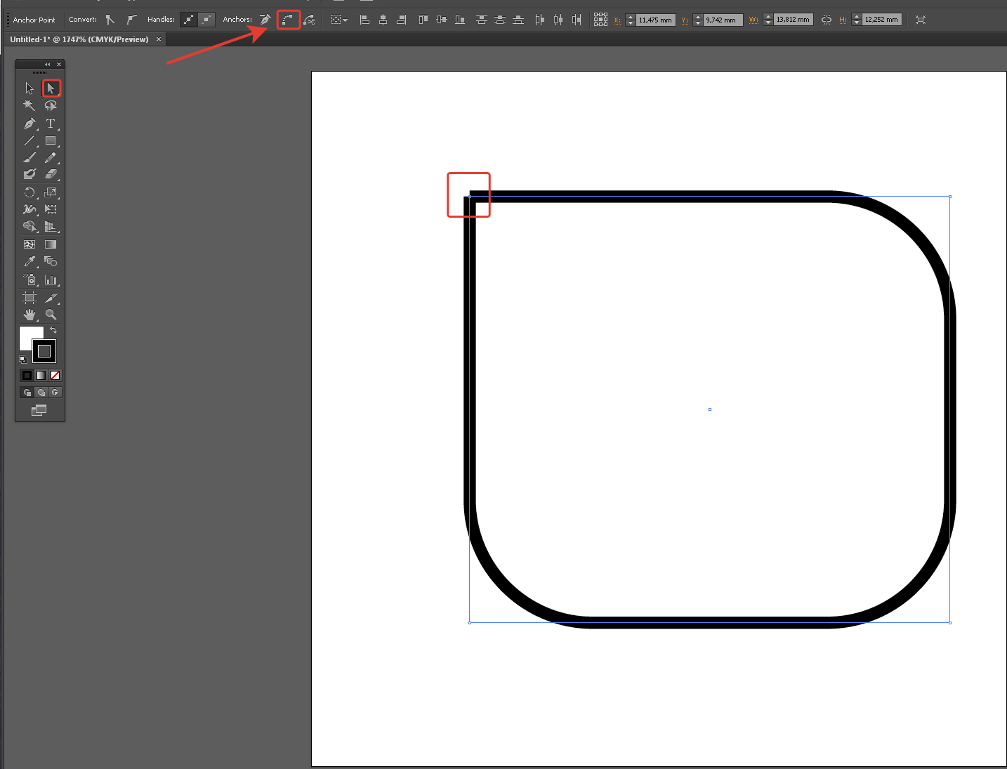This screenshot has height=769, width=1007.
Task: Click Vertical Align Center icon
Action: [441, 20]
